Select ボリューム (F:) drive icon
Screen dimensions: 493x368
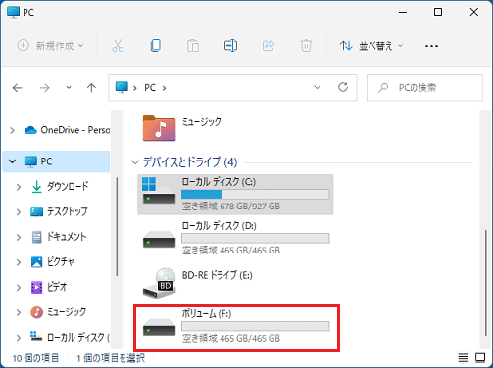(159, 327)
